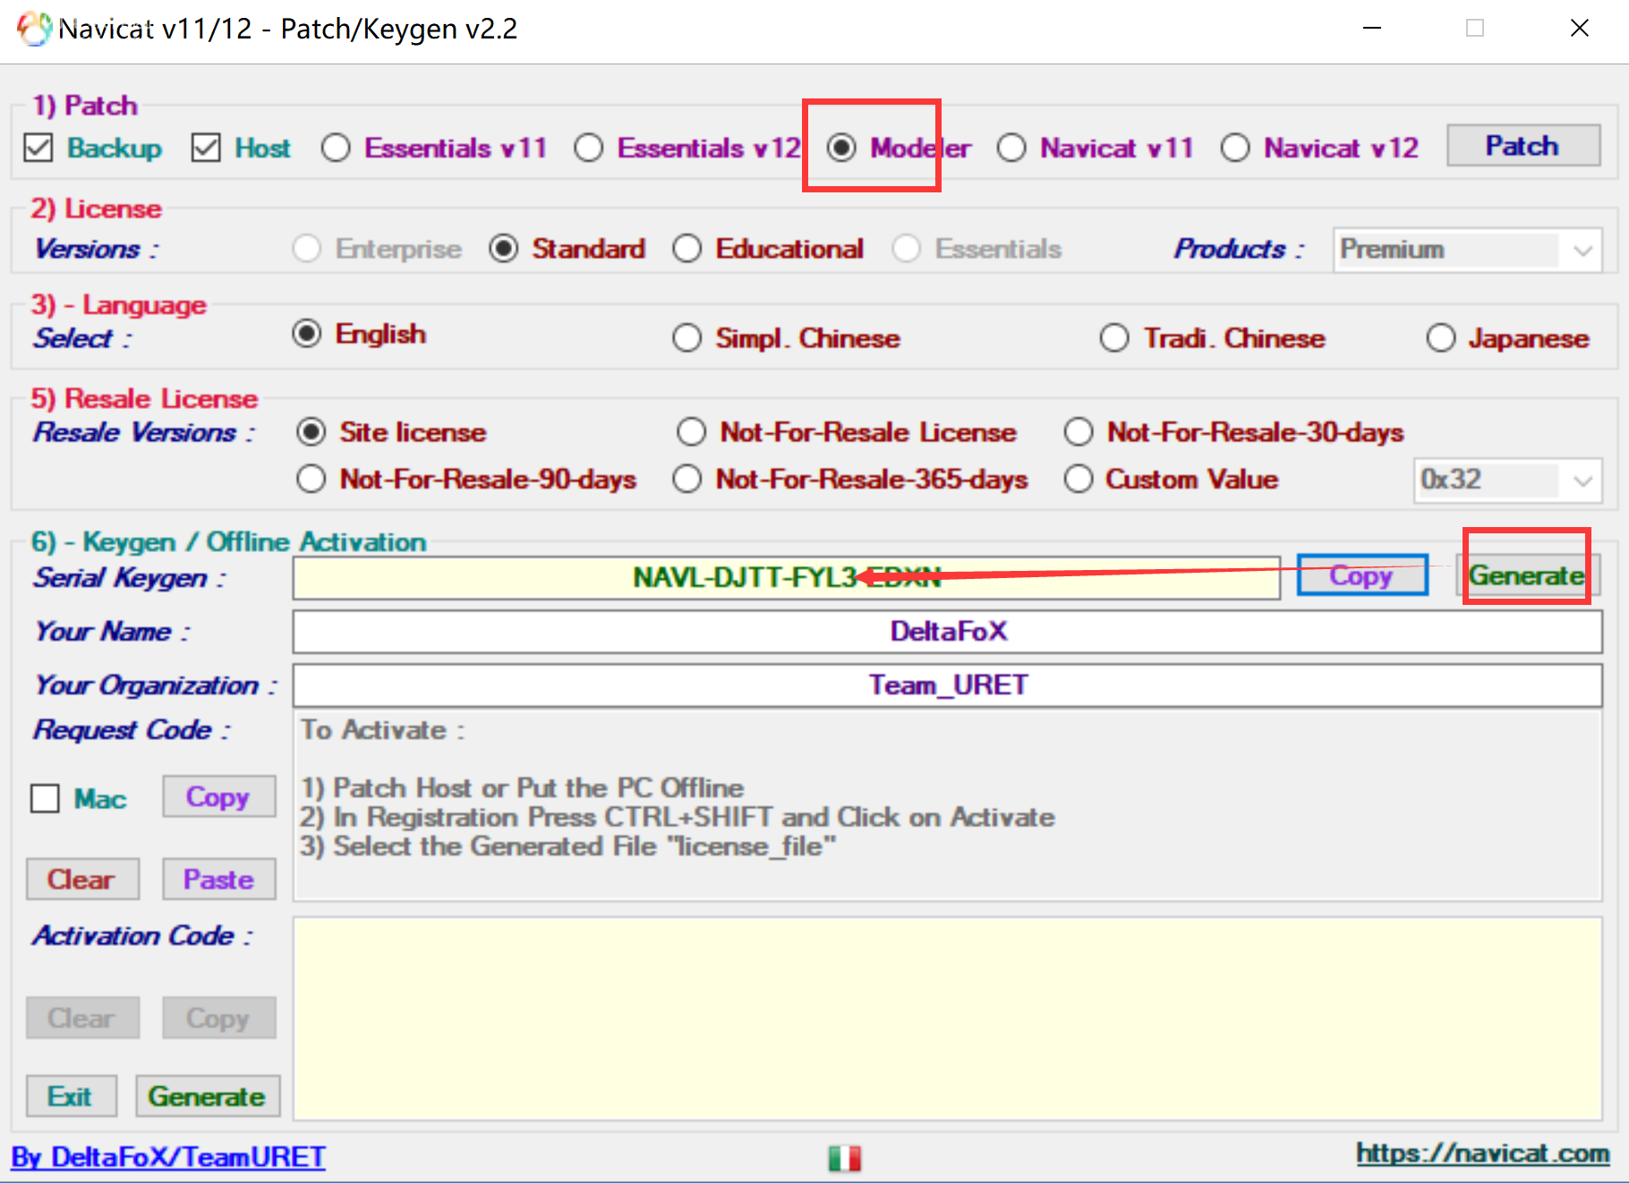Select Tradi. Chinese language option
The height and width of the screenshot is (1183, 1629).
pos(1114,338)
